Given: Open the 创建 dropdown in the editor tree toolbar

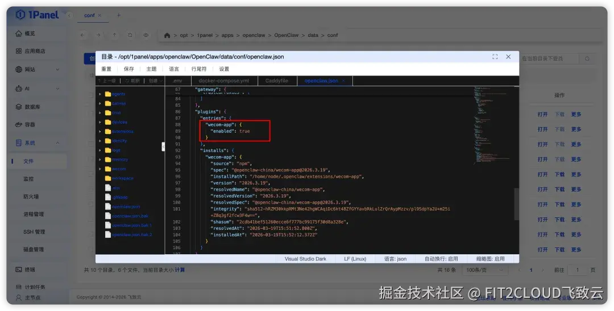Looking at the screenshot, I should 155,81.
